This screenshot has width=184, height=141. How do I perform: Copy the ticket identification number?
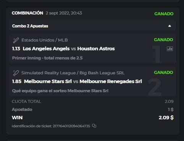(x=94, y=126)
